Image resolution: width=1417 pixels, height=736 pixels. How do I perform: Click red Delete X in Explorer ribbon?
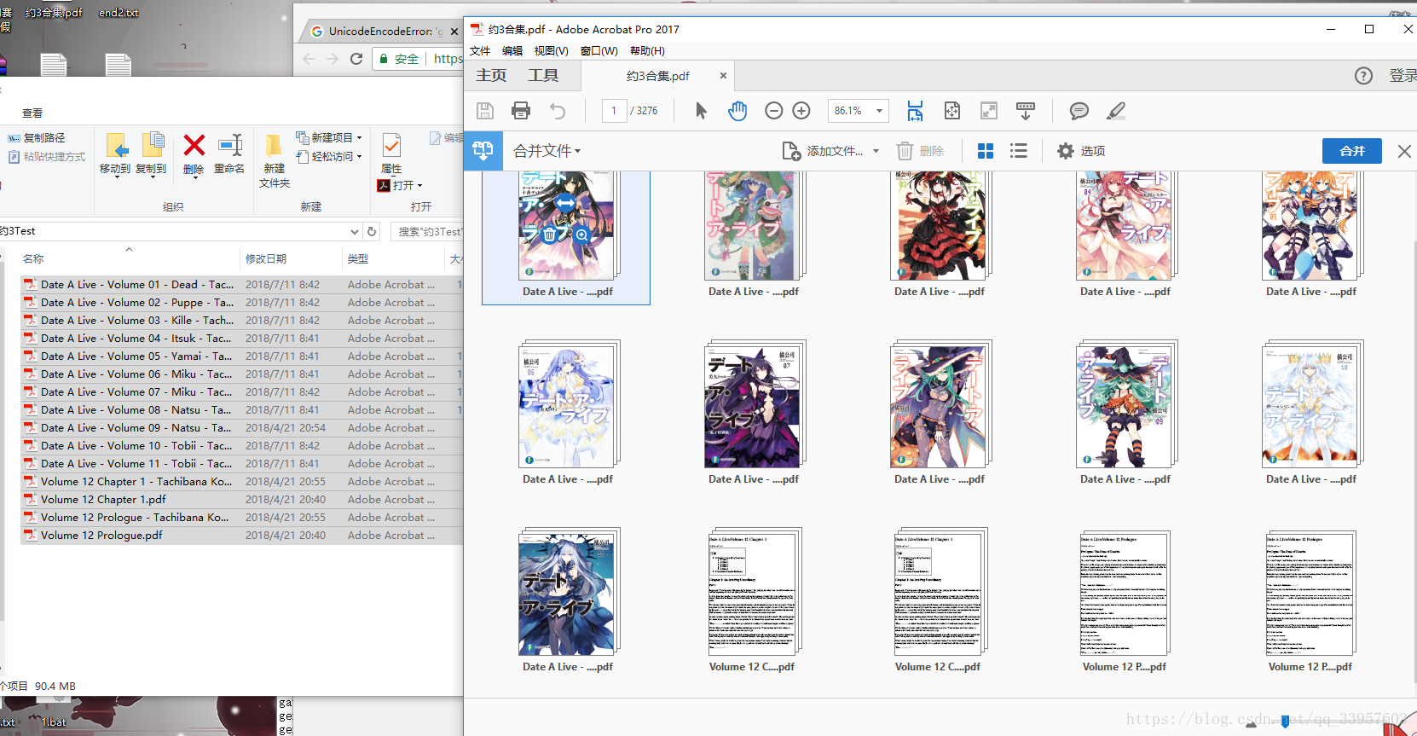[x=194, y=145]
